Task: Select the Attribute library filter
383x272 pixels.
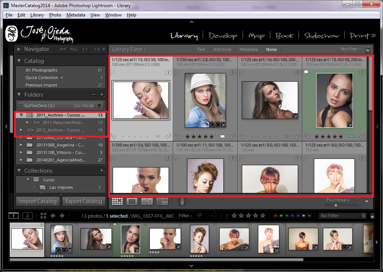Action: click(x=222, y=49)
